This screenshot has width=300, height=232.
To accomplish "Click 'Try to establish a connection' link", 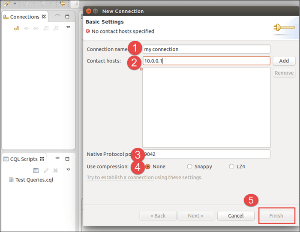I will (x=120, y=177).
